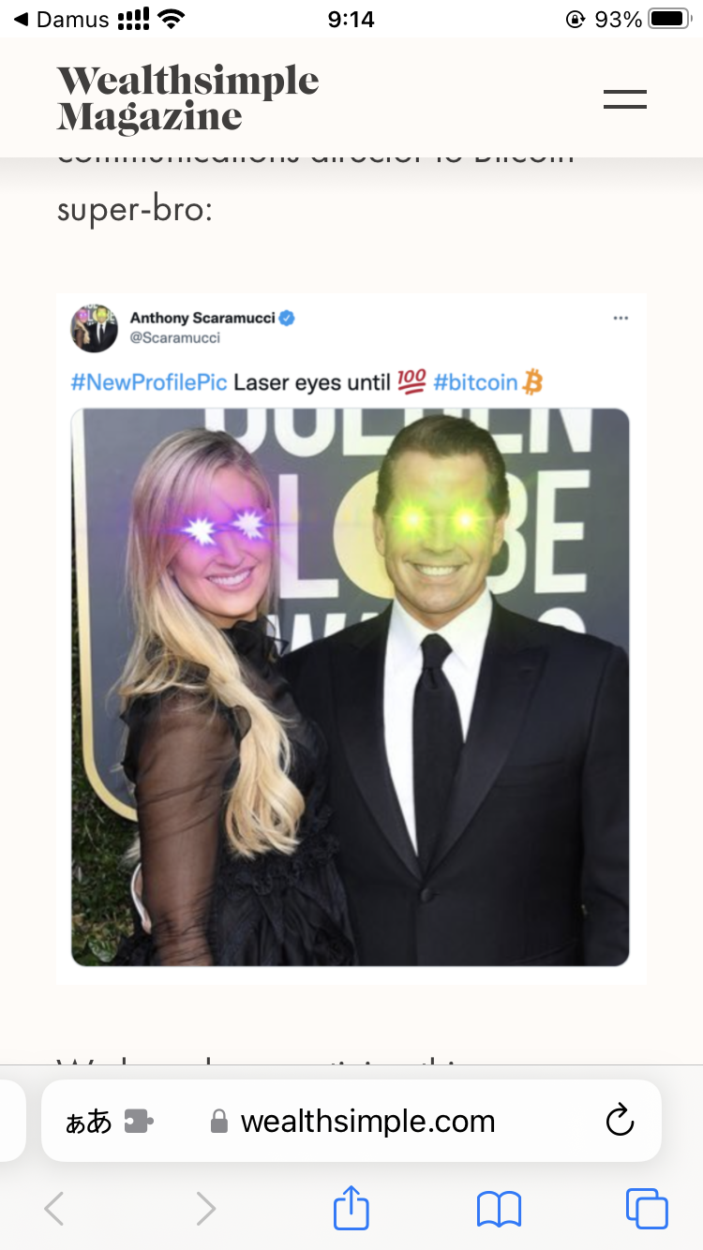The width and height of the screenshot is (703, 1250).
Task: Open Anthony Scaramucci's profile avatar
Action: (x=94, y=328)
